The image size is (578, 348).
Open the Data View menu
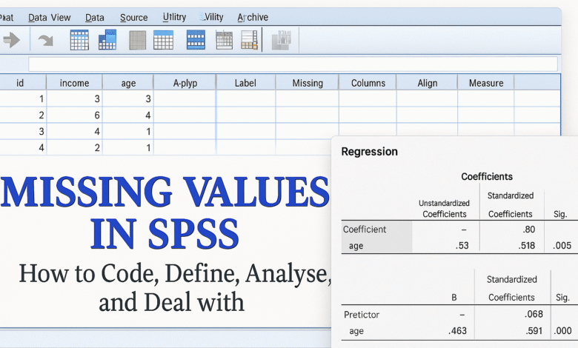(x=49, y=17)
